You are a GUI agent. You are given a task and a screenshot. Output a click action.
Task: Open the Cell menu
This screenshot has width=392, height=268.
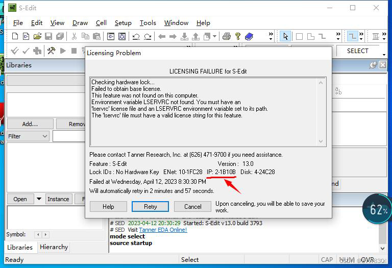(x=101, y=23)
